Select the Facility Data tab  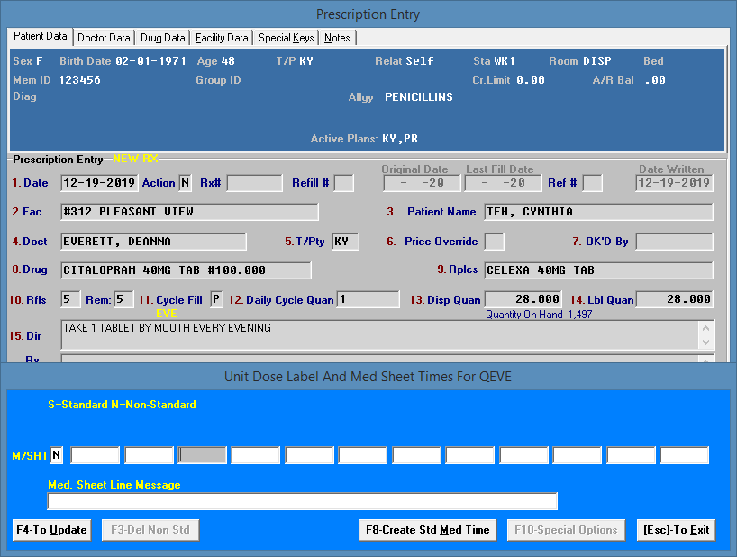222,38
